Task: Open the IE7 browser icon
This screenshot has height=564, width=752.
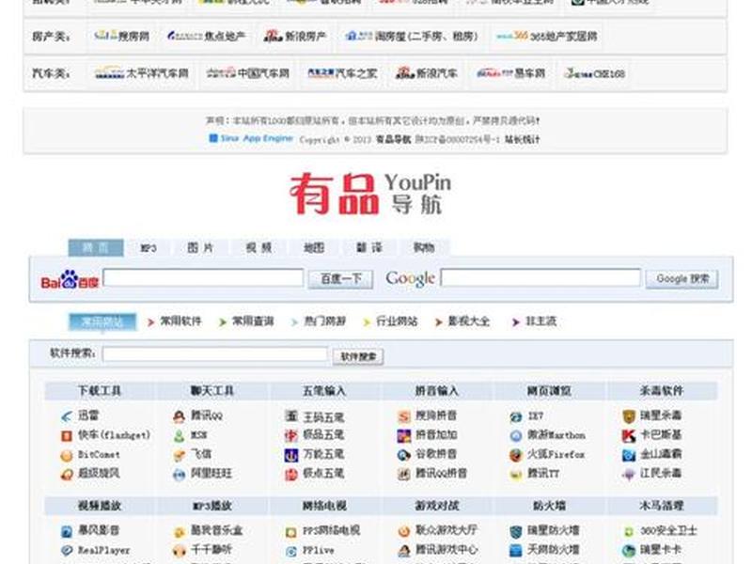Action: (516, 416)
